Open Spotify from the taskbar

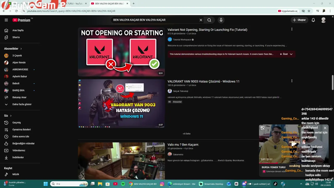123,184
